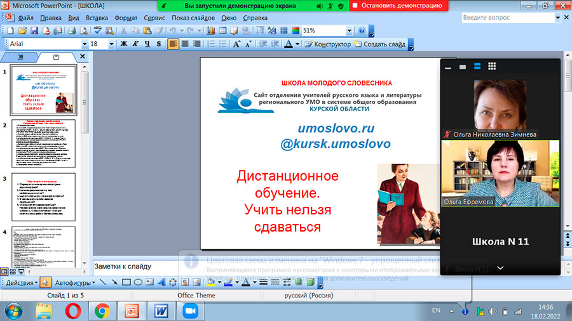
Task: Click font color A swatch on formatting toolbar
Action: 289,44
